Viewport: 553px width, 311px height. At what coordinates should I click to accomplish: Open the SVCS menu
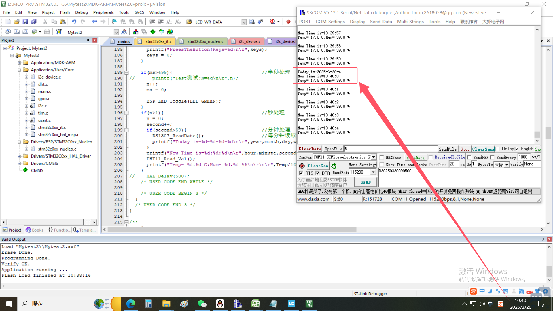[x=139, y=12]
